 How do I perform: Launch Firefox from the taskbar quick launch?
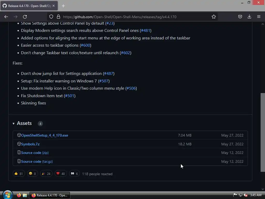point(19,195)
